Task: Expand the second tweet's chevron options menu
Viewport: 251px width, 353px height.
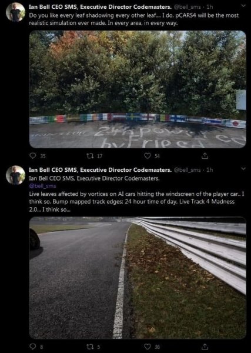Action: [x=243, y=169]
